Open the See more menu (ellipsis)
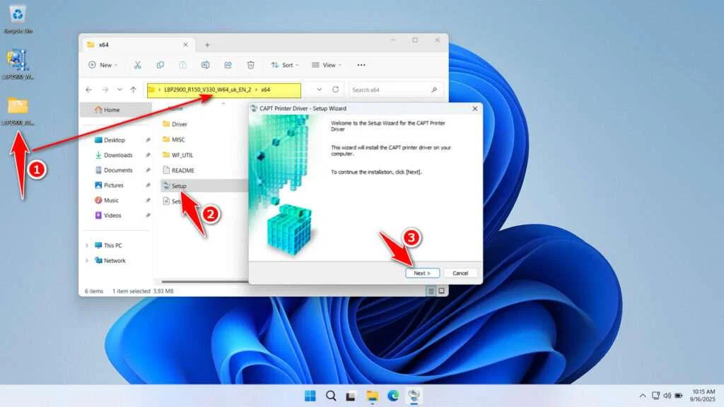This screenshot has width=724, height=407. tap(361, 65)
